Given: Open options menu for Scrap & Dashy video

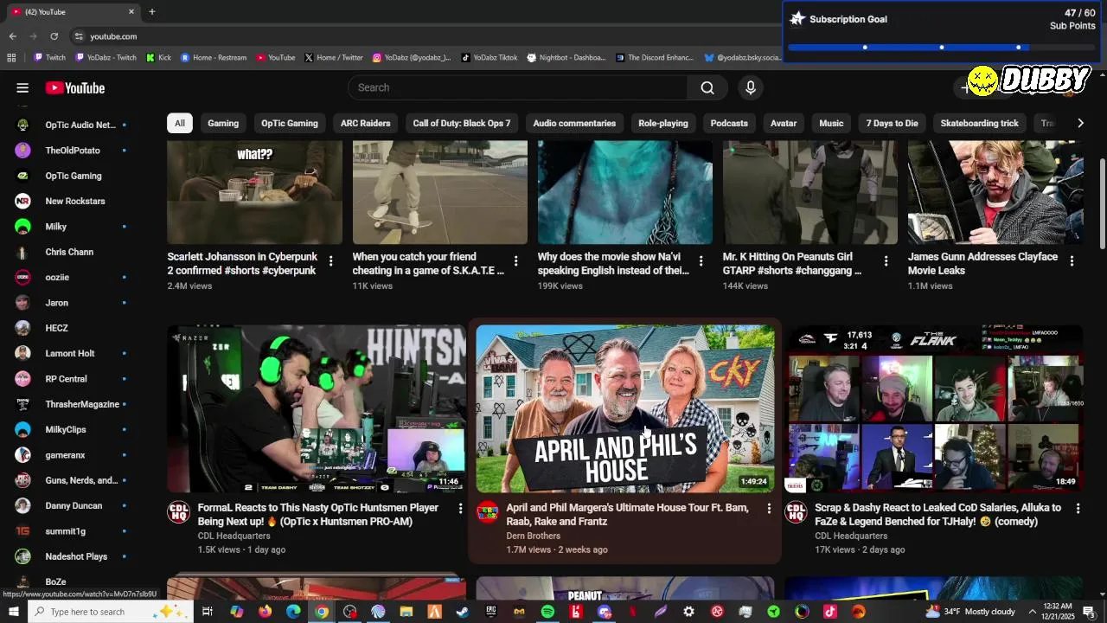Looking at the screenshot, I should 1078,509.
